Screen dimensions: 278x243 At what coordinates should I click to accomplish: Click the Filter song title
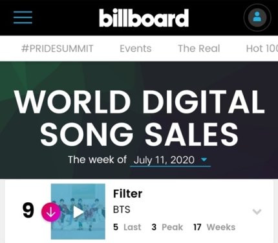127,194
